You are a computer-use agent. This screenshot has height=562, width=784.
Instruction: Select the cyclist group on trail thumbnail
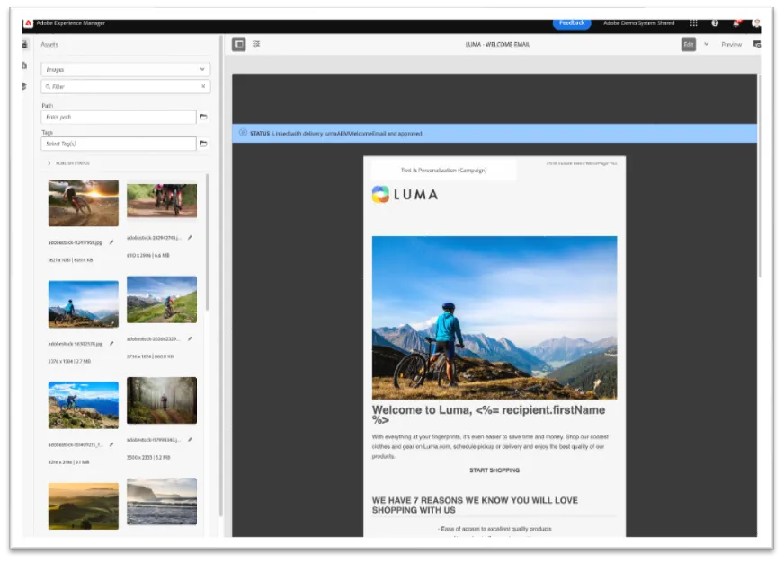pyautogui.click(x=162, y=200)
